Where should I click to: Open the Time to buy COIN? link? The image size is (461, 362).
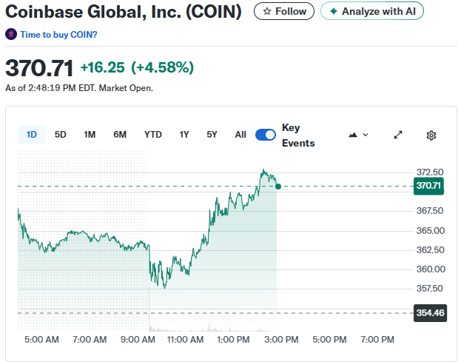[x=58, y=35]
